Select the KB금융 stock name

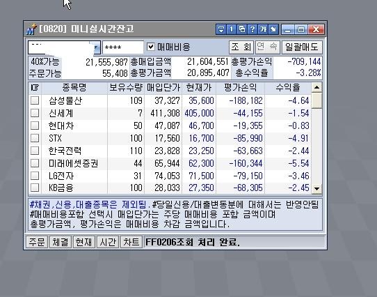click(61, 188)
